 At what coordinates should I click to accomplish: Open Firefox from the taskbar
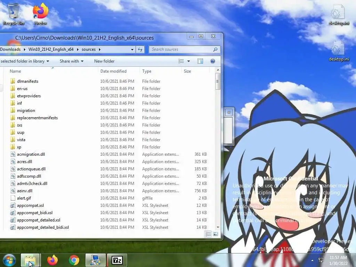coord(52,260)
